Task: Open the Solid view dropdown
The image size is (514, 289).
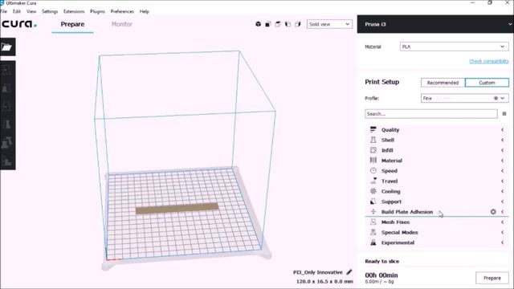Action: click(329, 24)
